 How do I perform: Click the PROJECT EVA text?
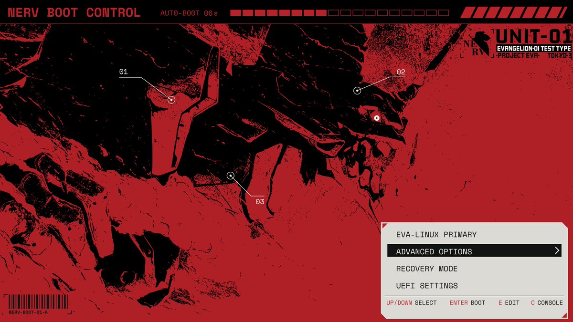pyautogui.click(x=518, y=55)
